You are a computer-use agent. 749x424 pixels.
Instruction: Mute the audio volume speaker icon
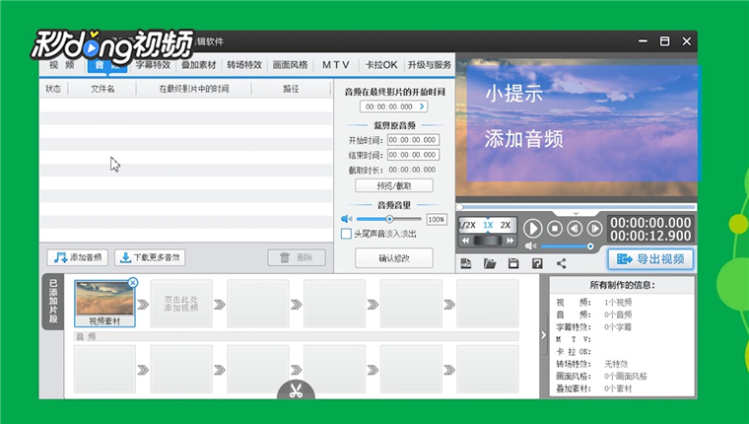[346, 219]
